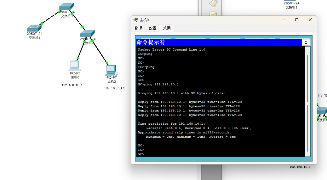Screen dimensions: 327x180
Task: Click the 交换机1 label at top right
Action: click(x=291, y=7)
